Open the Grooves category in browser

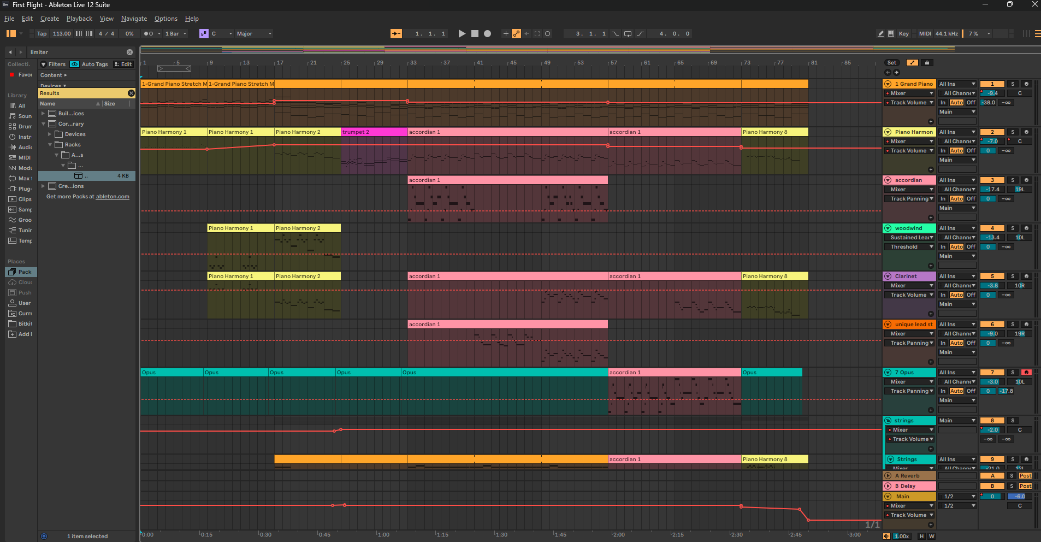tap(20, 220)
